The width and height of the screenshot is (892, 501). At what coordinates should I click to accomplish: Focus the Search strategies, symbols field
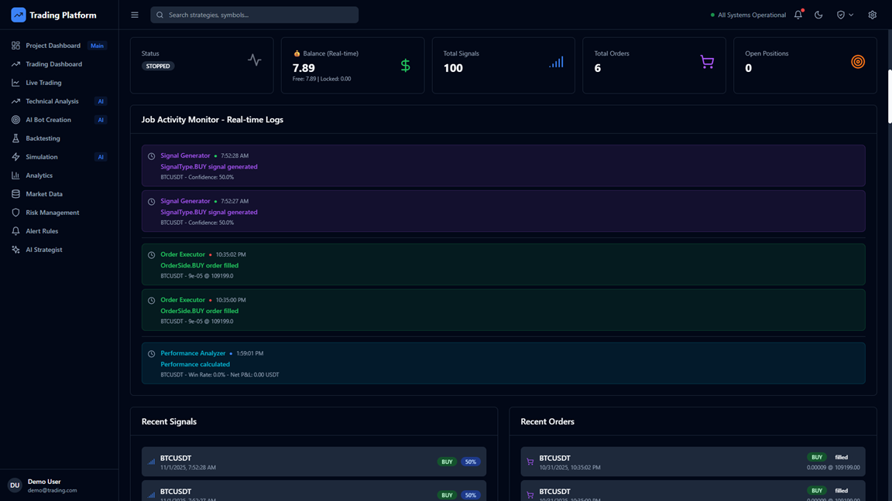point(255,15)
